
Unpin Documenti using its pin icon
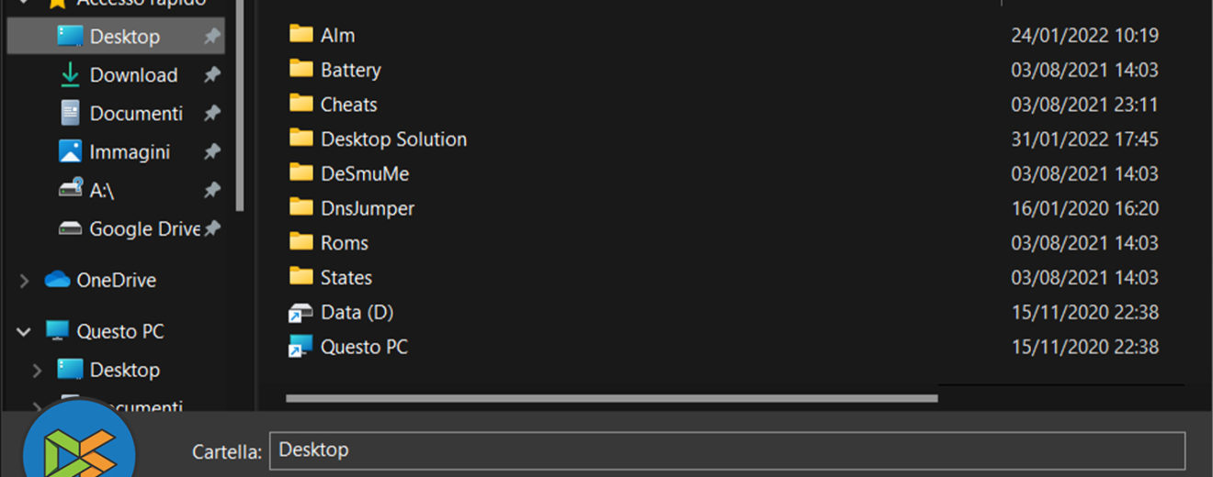(211, 114)
